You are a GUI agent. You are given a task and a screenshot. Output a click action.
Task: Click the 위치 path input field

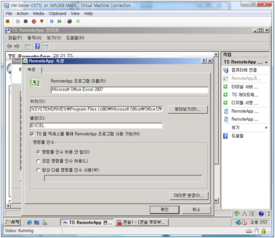click(96, 109)
